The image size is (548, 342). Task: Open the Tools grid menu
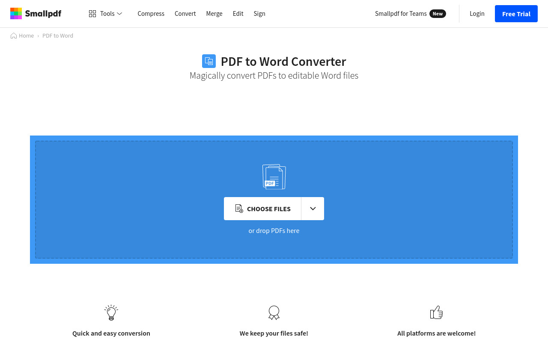click(105, 14)
